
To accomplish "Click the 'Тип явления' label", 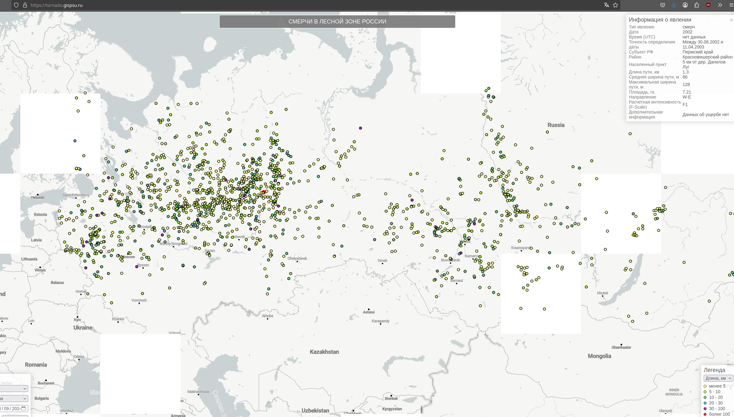I will click(641, 27).
